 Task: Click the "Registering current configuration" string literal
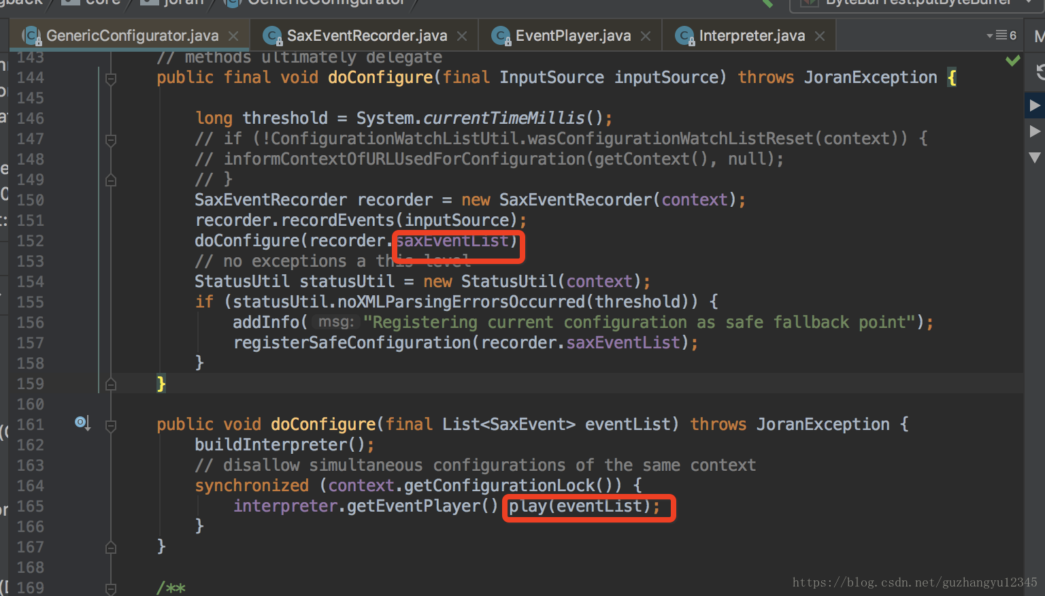coord(640,322)
